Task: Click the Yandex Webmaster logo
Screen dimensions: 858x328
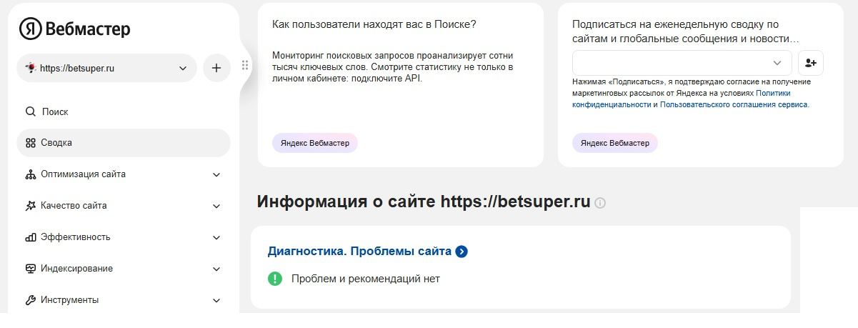Action: pos(74,29)
